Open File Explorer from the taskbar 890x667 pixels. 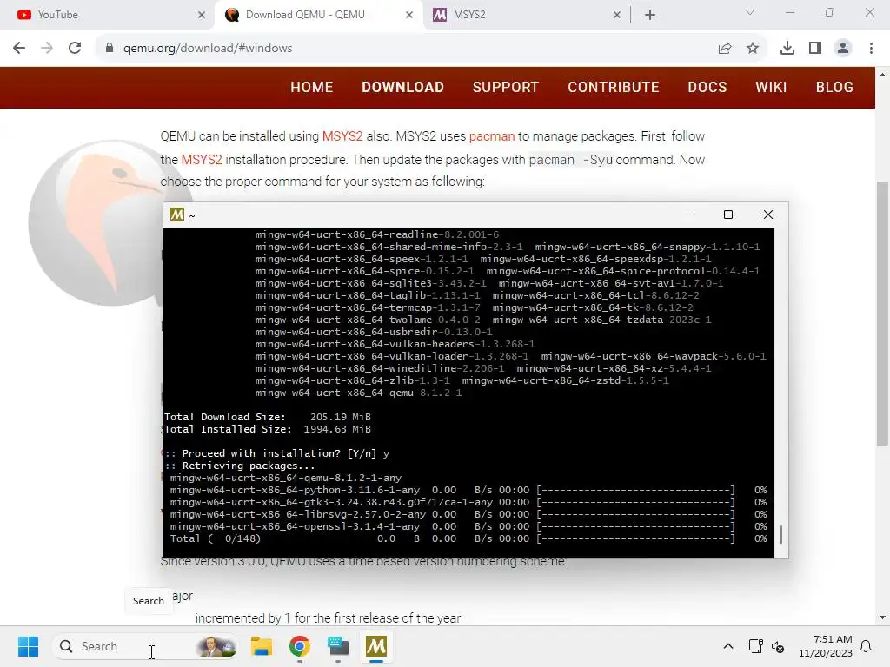[262, 646]
